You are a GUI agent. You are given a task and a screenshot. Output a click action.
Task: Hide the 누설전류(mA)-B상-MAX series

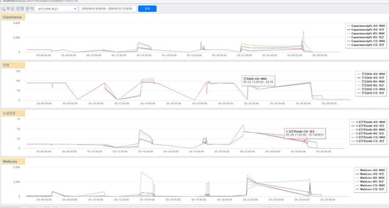pos(368,129)
